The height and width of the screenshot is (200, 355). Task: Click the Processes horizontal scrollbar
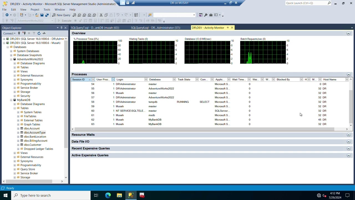pyautogui.click(x=204, y=129)
